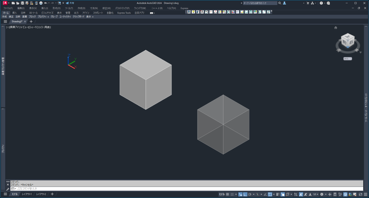Click the top face of the ViewCube

(x=347, y=36)
